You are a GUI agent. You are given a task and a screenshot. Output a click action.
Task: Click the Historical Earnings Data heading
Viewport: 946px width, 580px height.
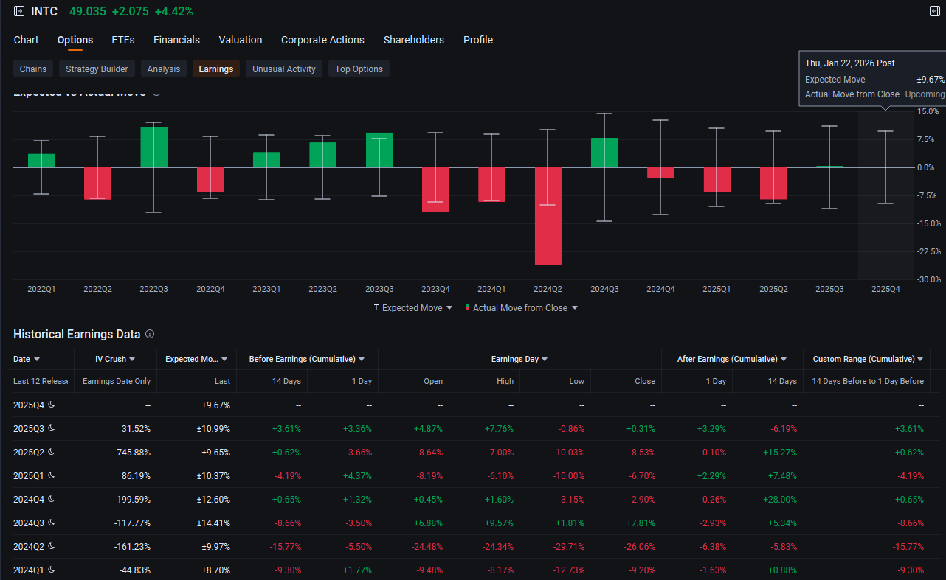click(x=77, y=334)
